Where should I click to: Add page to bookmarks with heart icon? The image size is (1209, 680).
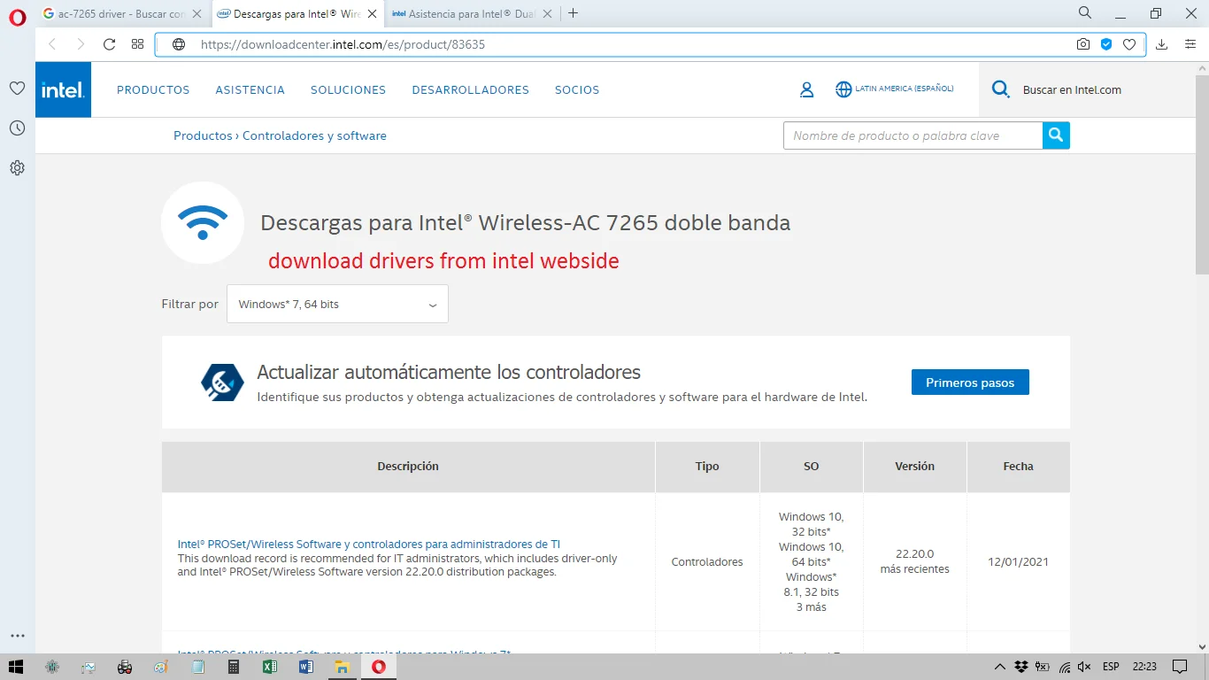(x=1129, y=44)
